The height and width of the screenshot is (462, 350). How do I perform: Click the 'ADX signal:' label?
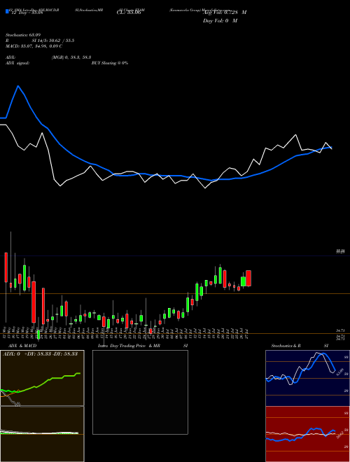(x=17, y=63)
